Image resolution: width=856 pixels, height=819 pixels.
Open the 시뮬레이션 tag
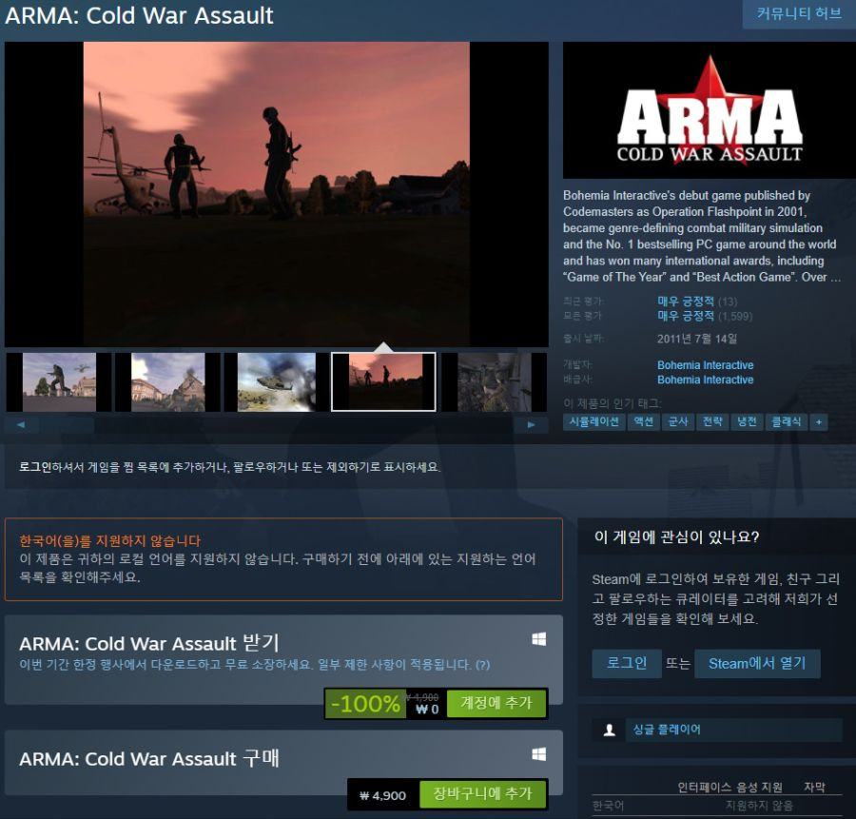click(593, 421)
